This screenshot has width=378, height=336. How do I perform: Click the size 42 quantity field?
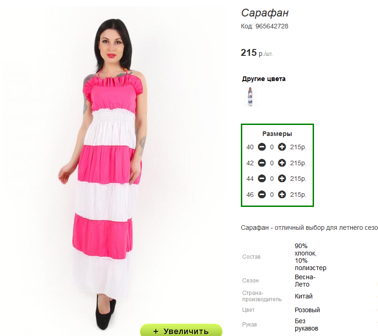272,163
